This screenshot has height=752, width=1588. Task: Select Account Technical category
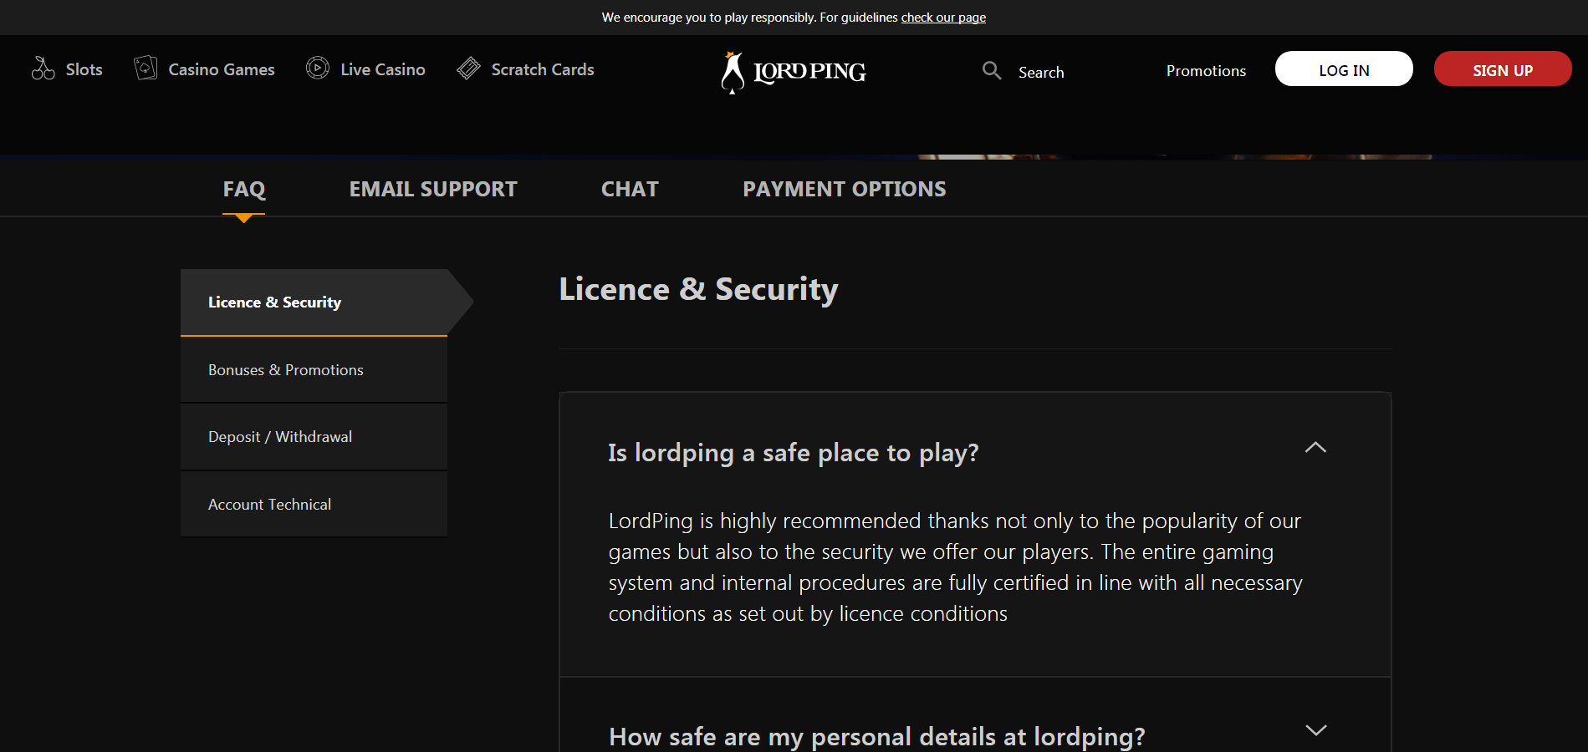coord(314,505)
